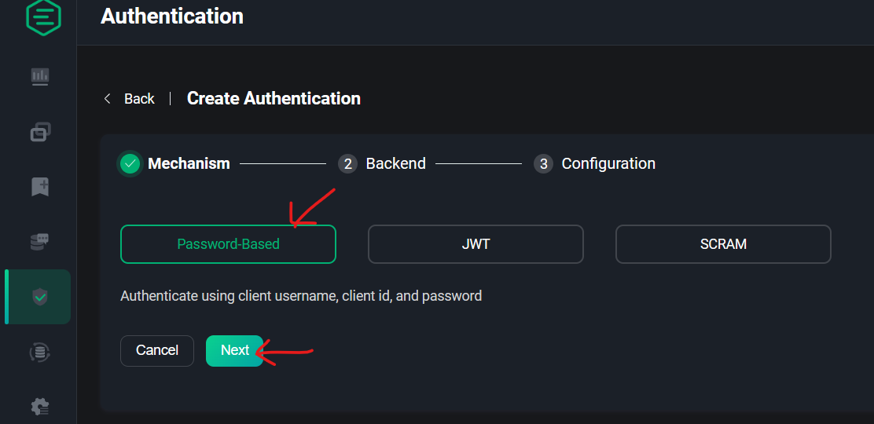Jump to the Configuration step 3
This screenshot has width=874, height=424.
(594, 164)
